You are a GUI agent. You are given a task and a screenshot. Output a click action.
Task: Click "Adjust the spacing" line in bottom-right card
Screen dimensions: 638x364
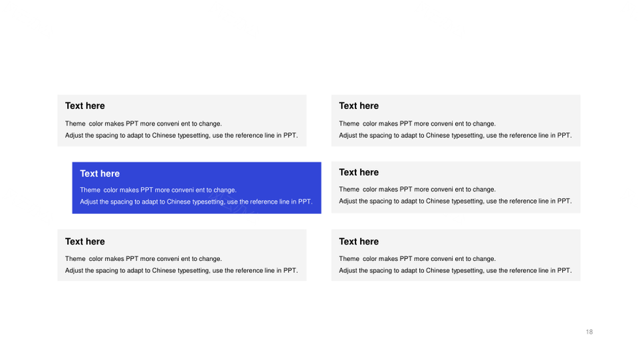455,271
